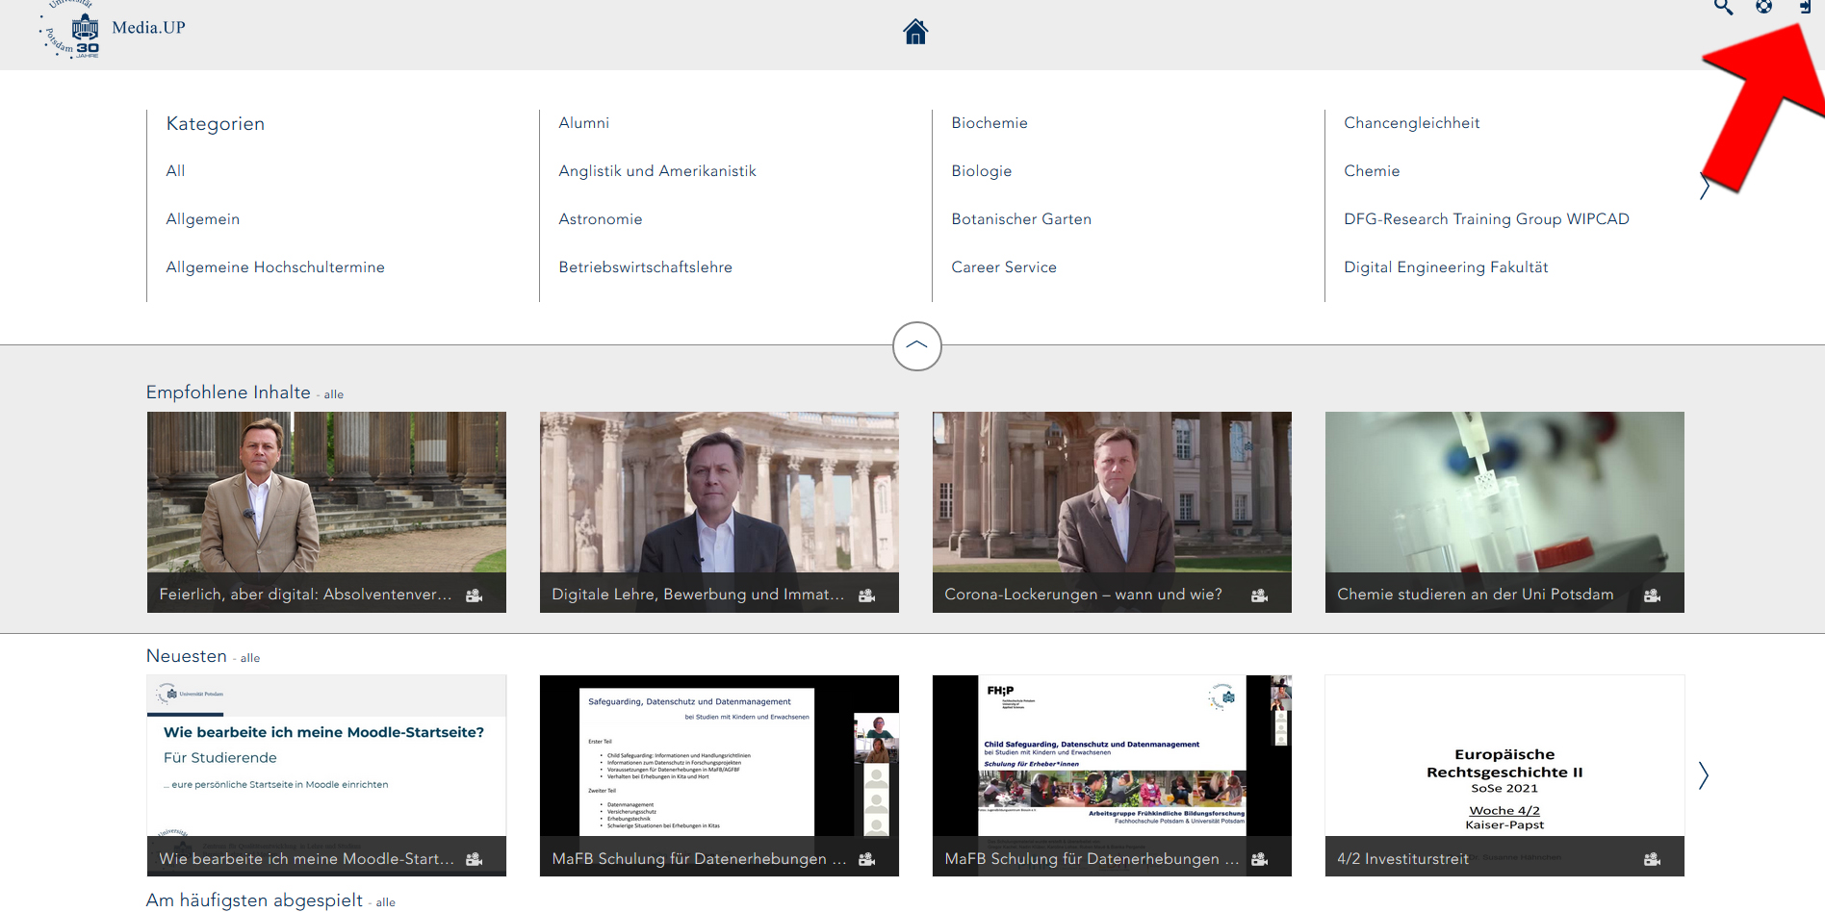
Task: Collapse the Kategorien panel with up chevron
Action: (916, 346)
